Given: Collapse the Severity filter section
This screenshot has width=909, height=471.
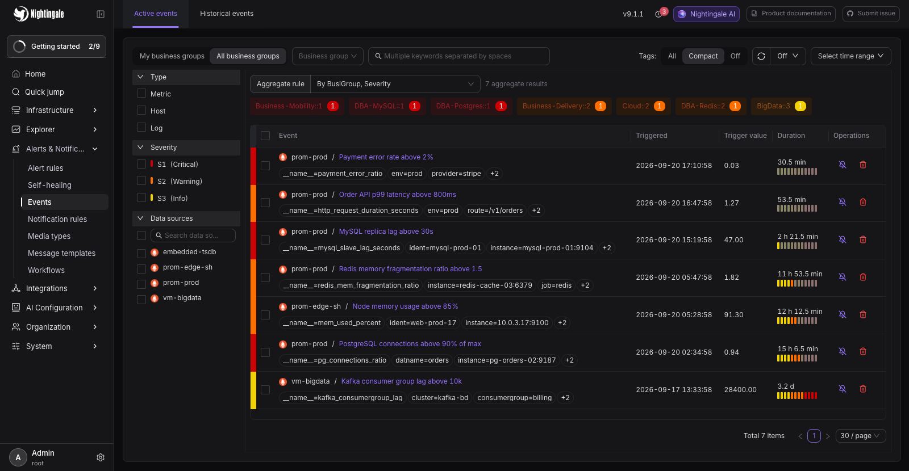Looking at the screenshot, I should point(186,148).
